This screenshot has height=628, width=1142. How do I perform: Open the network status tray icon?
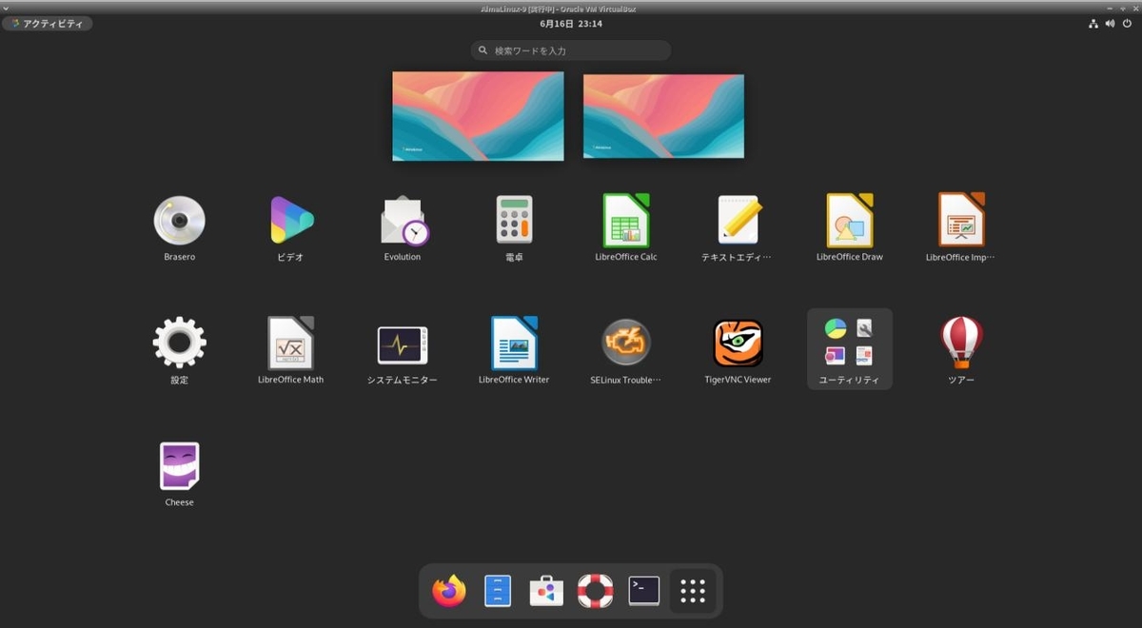pos(1093,24)
